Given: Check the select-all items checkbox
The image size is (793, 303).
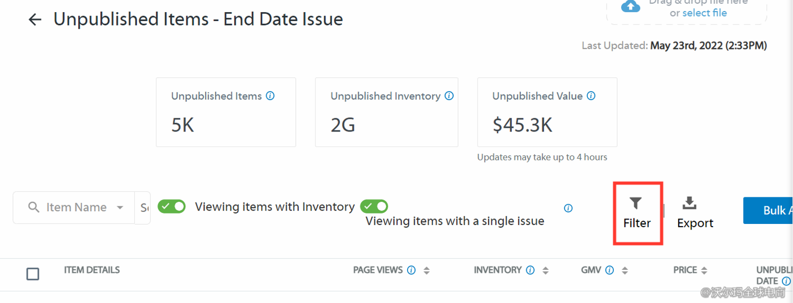Looking at the screenshot, I should pos(33,274).
